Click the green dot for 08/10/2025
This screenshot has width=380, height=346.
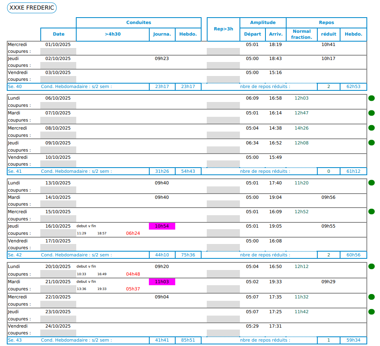click(372, 128)
